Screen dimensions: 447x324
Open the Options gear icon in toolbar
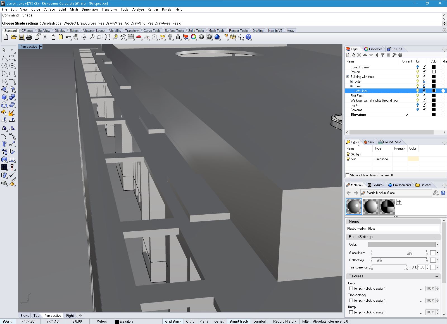(233, 37)
